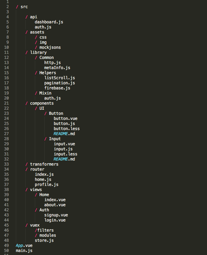Click the Auth folder text
Screen dimensions: 207x255
(x=44, y=210)
